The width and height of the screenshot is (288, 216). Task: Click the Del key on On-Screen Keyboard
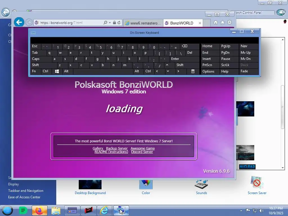192,53
